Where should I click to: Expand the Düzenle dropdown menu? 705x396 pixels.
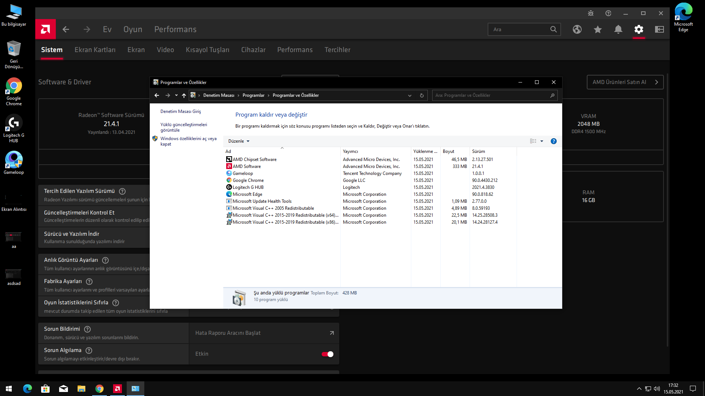tap(239, 141)
